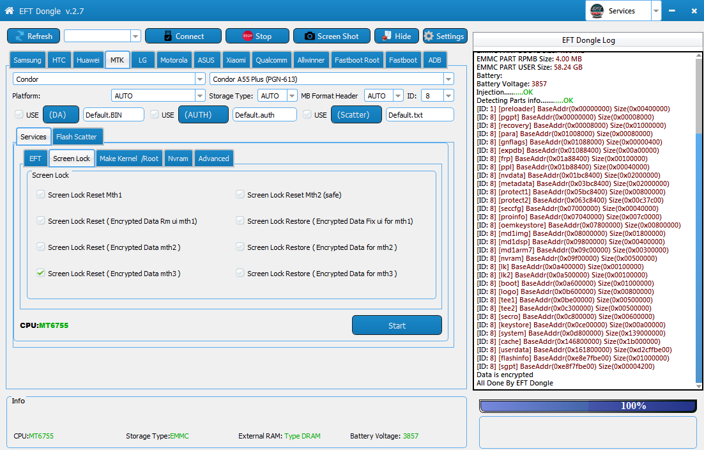Image resolution: width=704 pixels, height=450 pixels.
Task: Toggle USE checkbox for AUTH file
Action: (155, 114)
